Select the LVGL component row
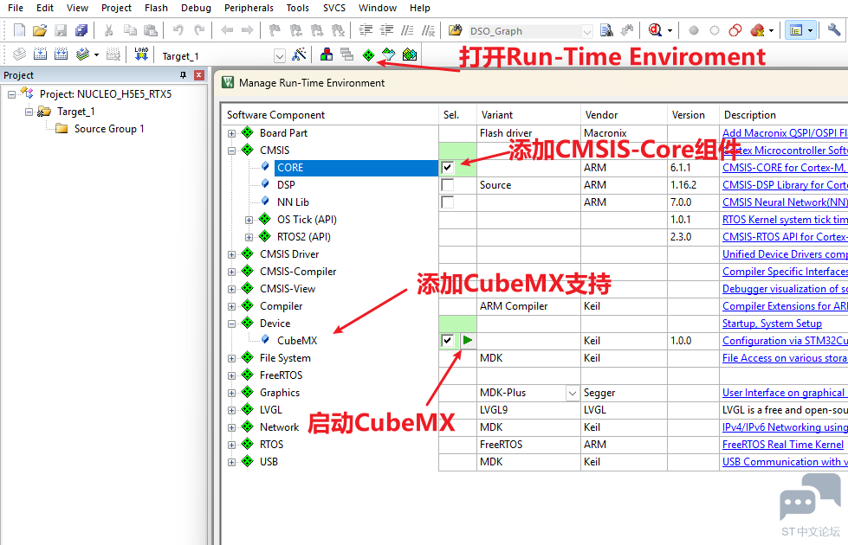 [270, 409]
